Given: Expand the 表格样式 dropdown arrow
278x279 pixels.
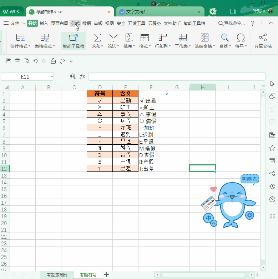Looking at the screenshot, I should click(54, 46).
